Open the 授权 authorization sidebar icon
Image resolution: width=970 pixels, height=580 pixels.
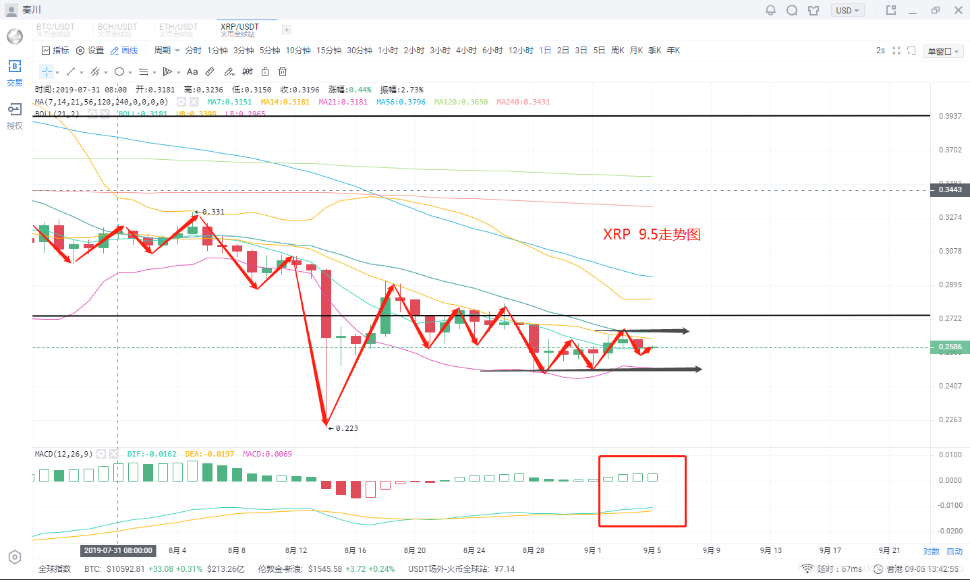tap(15, 116)
